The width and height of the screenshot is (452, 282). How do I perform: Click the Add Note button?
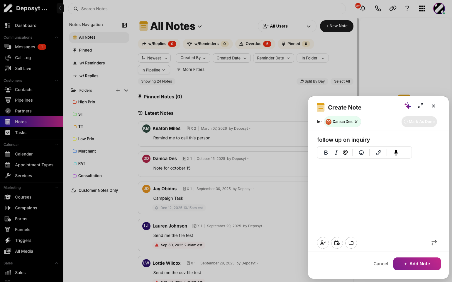coord(417,264)
